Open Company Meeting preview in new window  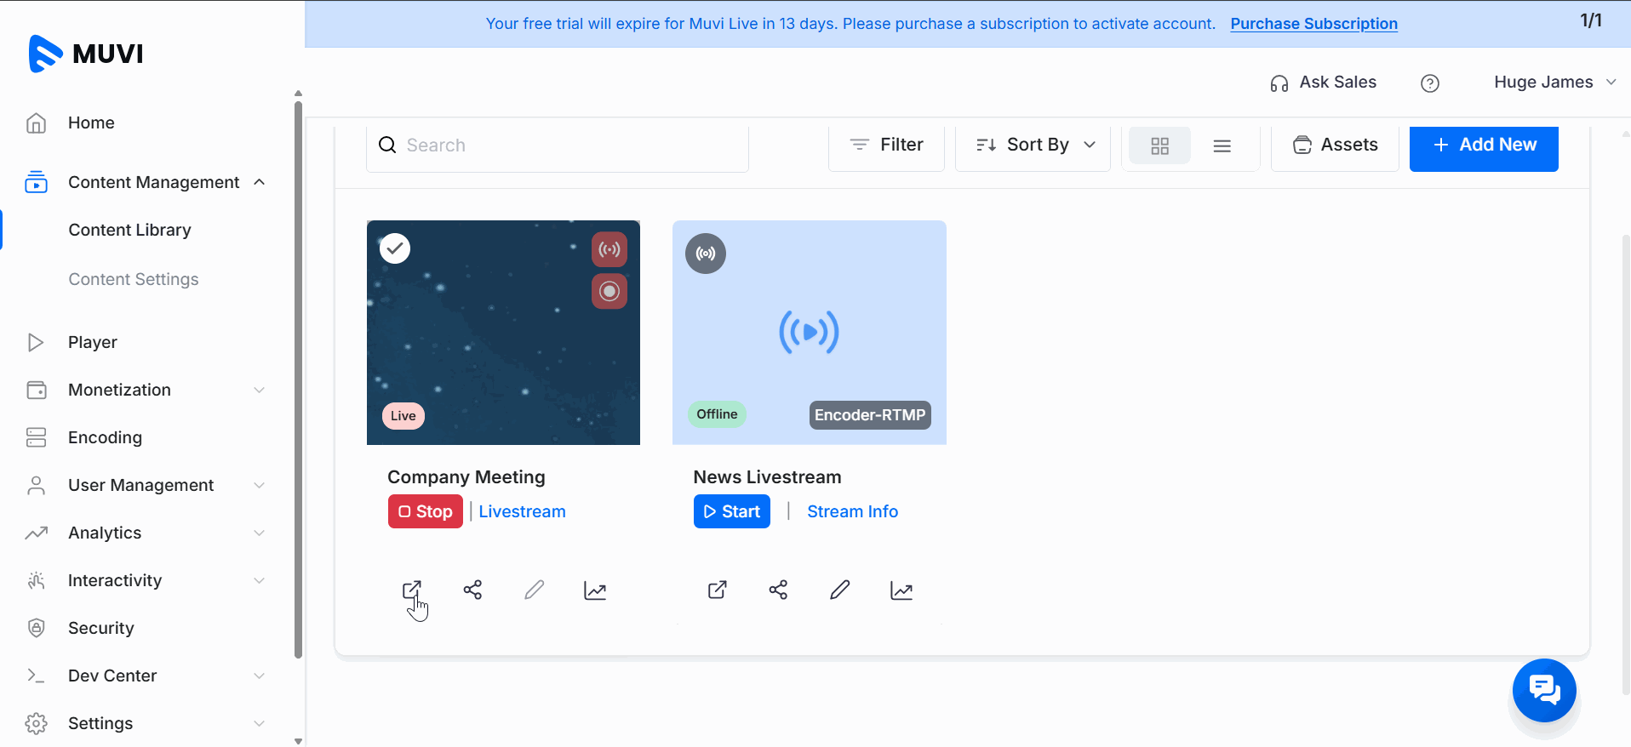tap(411, 590)
